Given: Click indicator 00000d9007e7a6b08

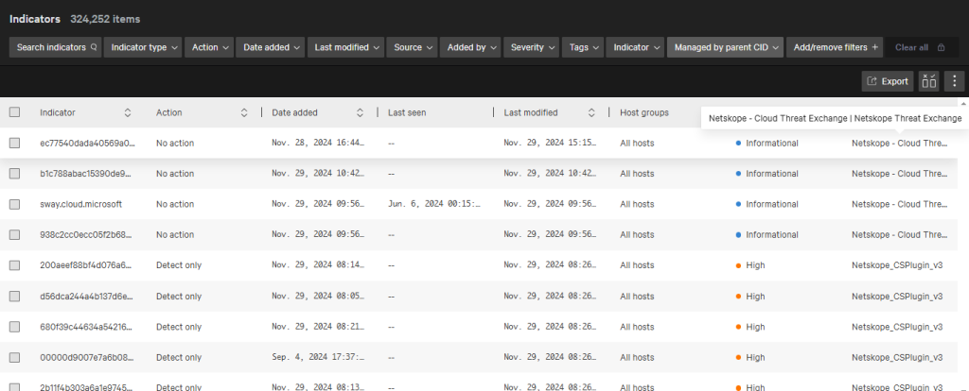Looking at the screenshot, I should click(87, 357).
